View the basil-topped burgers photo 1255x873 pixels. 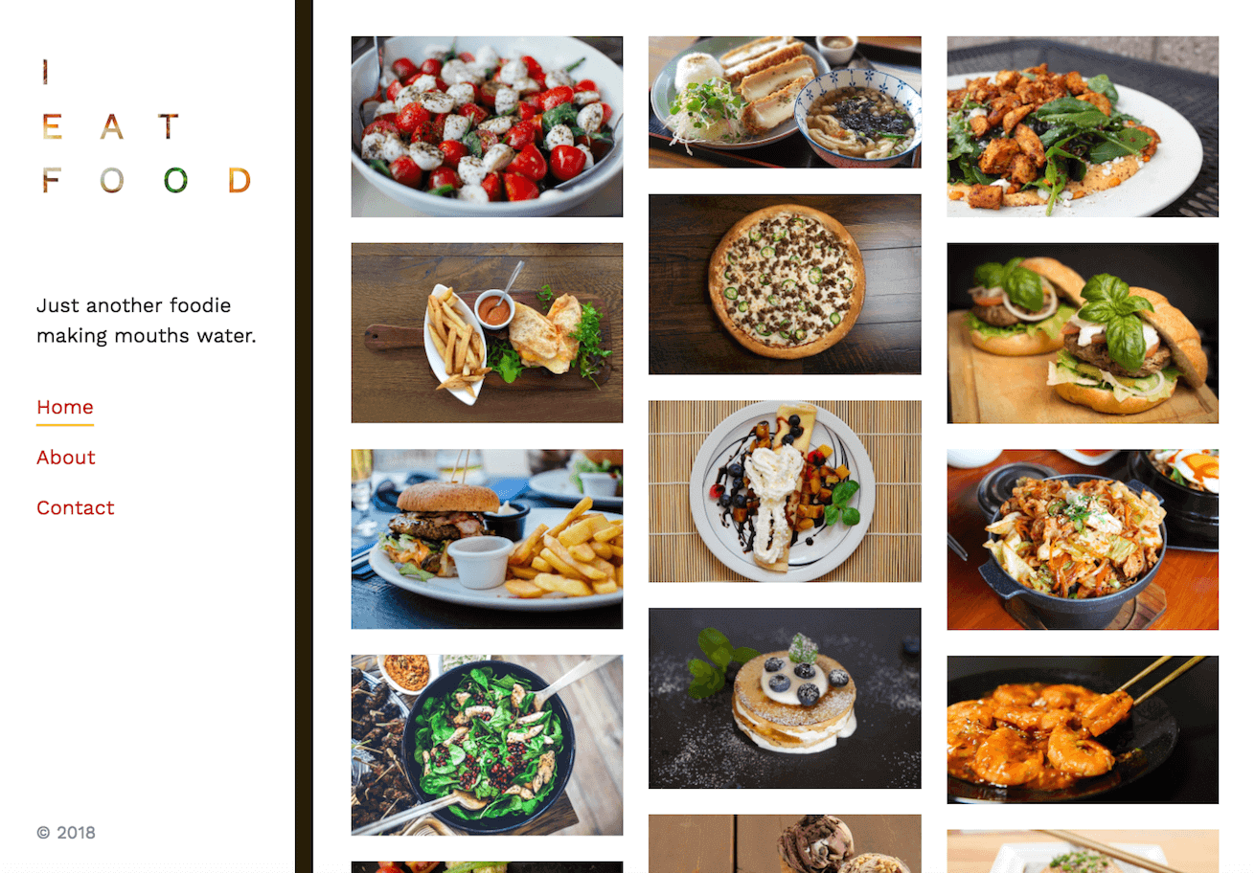[x=1083, y=333]
